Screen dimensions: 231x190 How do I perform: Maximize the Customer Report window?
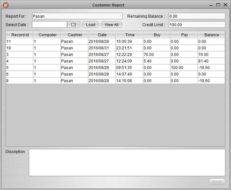218,5
